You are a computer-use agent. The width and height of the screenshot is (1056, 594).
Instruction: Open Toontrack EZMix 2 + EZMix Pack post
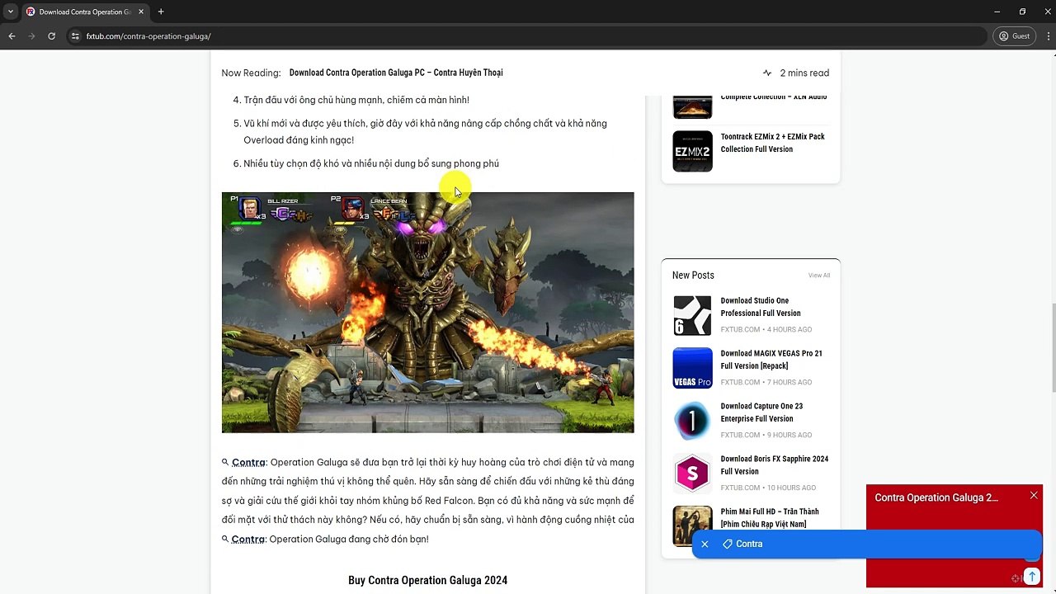(772, 143)
